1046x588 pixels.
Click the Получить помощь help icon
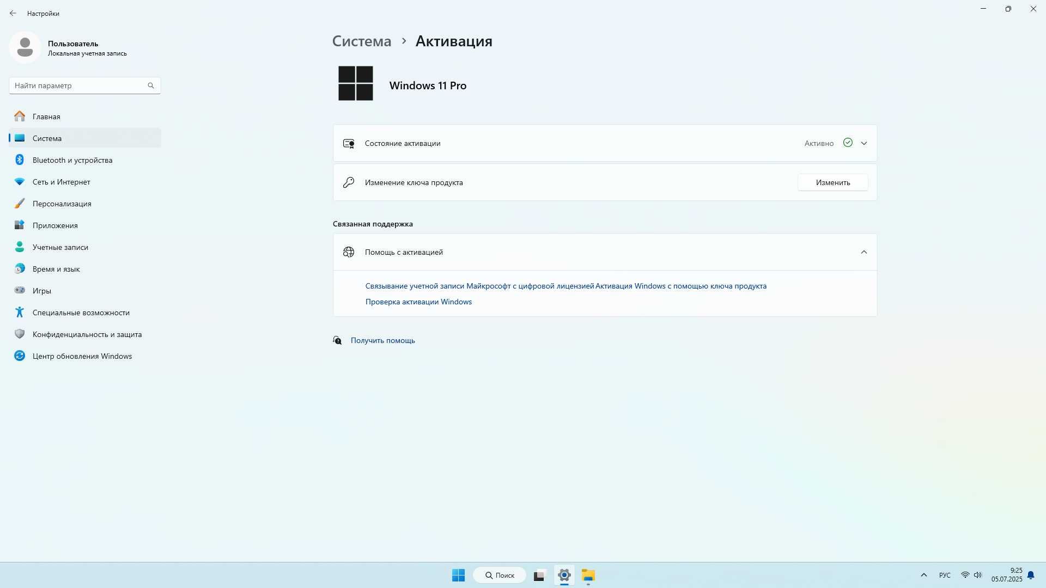coord(338,340)
